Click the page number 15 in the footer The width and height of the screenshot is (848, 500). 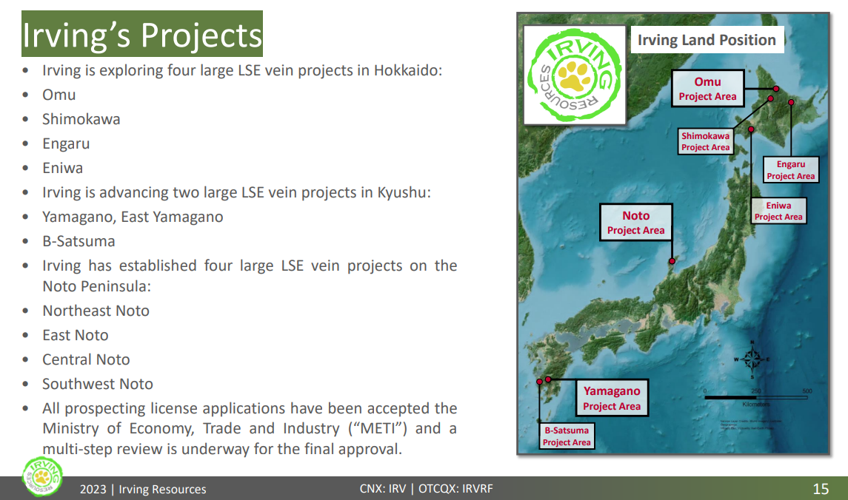coord(821,489)
